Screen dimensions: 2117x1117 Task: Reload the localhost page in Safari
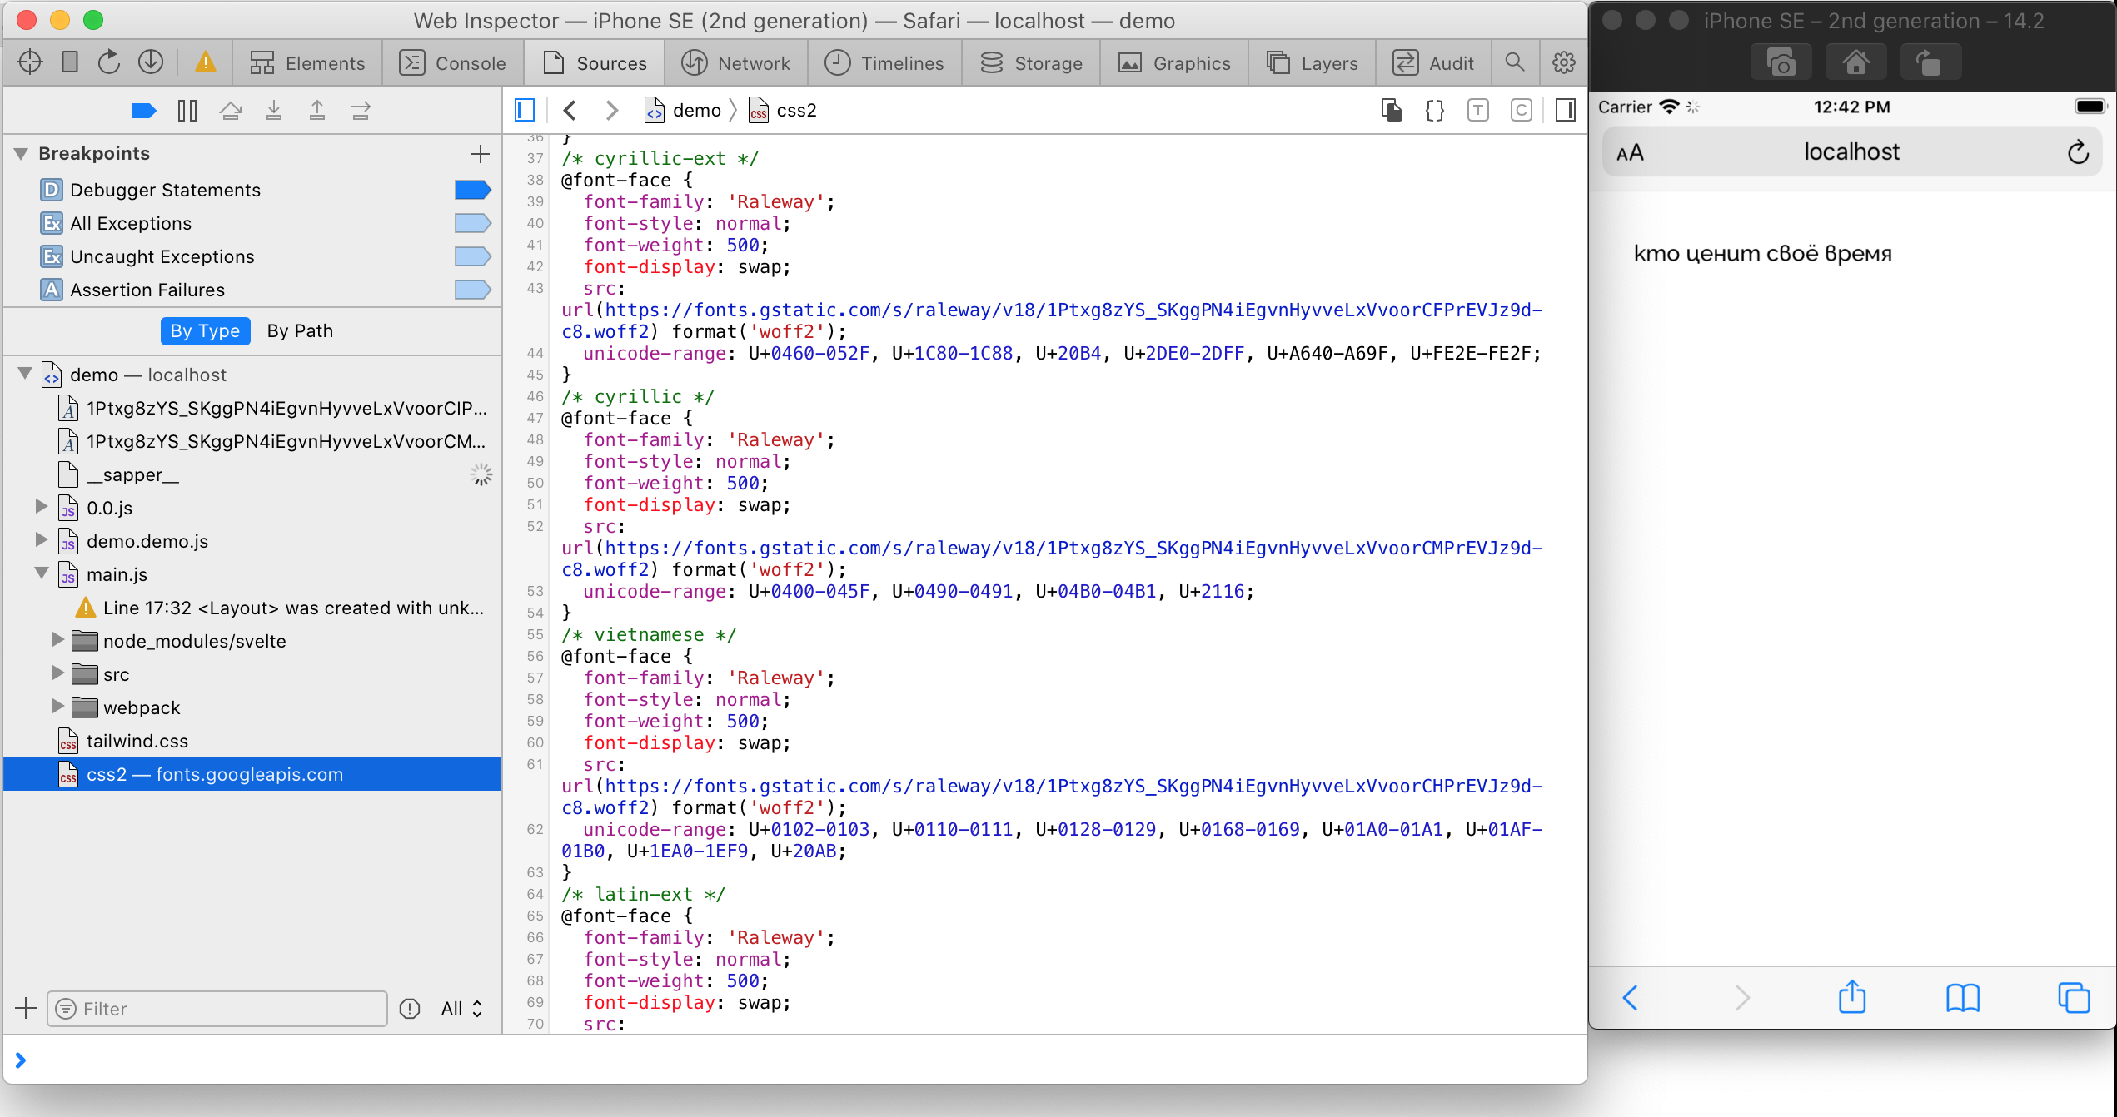point(2077,151)
